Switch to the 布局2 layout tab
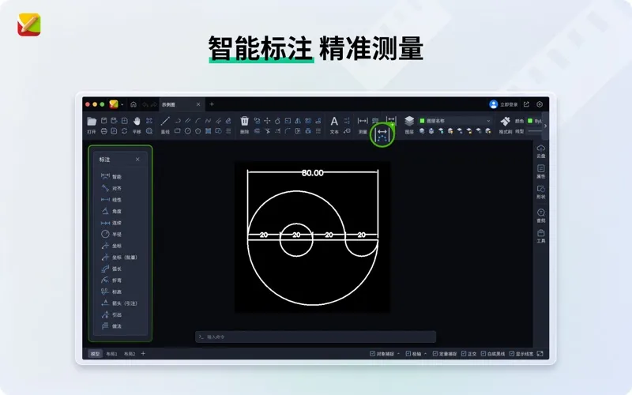The height and width of the screenshot is (395, 632). pyautogui.click(x=130, y=354)
